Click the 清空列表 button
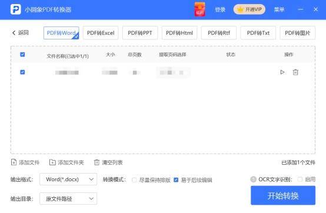326x213 pixels. 108,162
